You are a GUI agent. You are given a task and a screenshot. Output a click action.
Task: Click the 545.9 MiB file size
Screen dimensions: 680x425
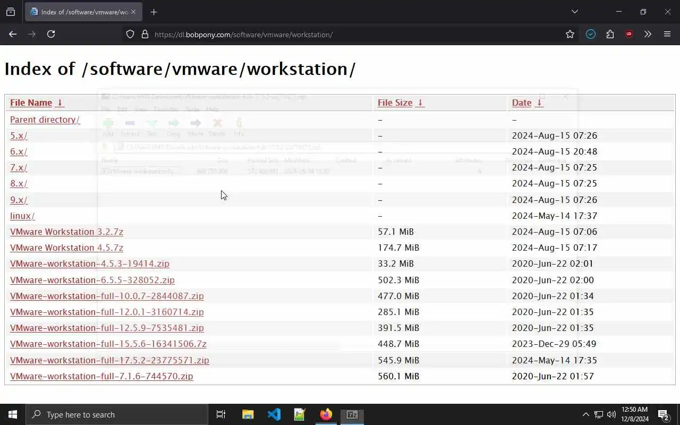point(398,360)
